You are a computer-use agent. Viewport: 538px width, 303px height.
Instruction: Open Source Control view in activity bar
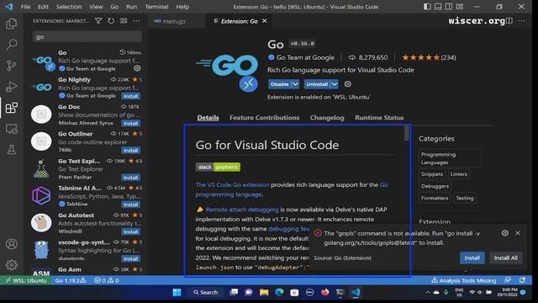tap(11, 66)
